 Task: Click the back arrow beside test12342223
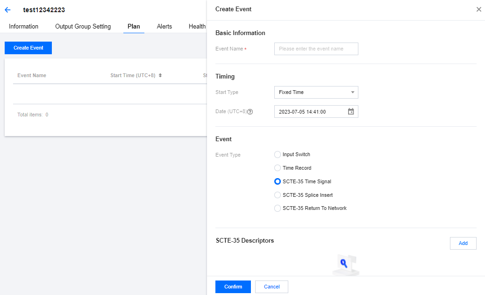[7, 10]
